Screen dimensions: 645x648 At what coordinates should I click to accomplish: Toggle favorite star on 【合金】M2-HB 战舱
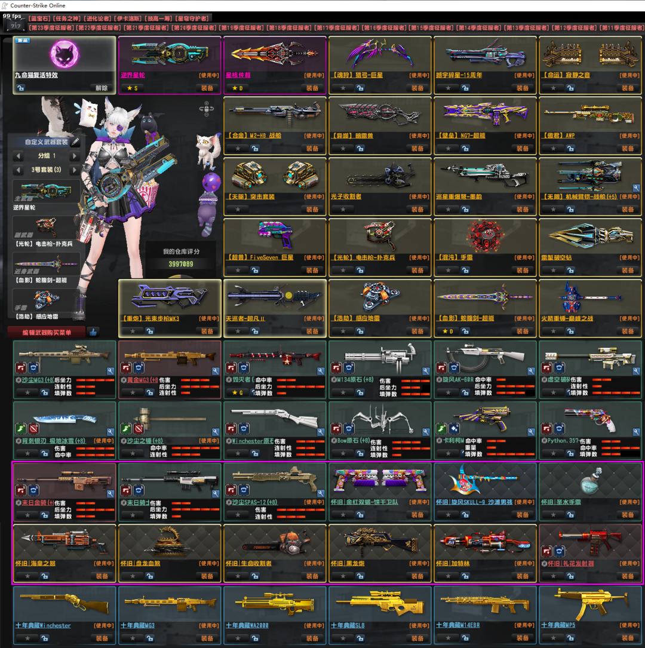tap(237, 149)
